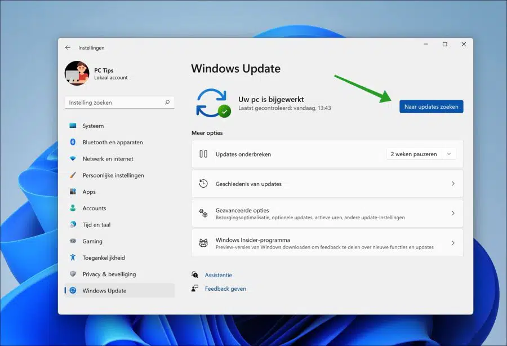Click the Windows Update sidebar icon

[x=73, y=290]
